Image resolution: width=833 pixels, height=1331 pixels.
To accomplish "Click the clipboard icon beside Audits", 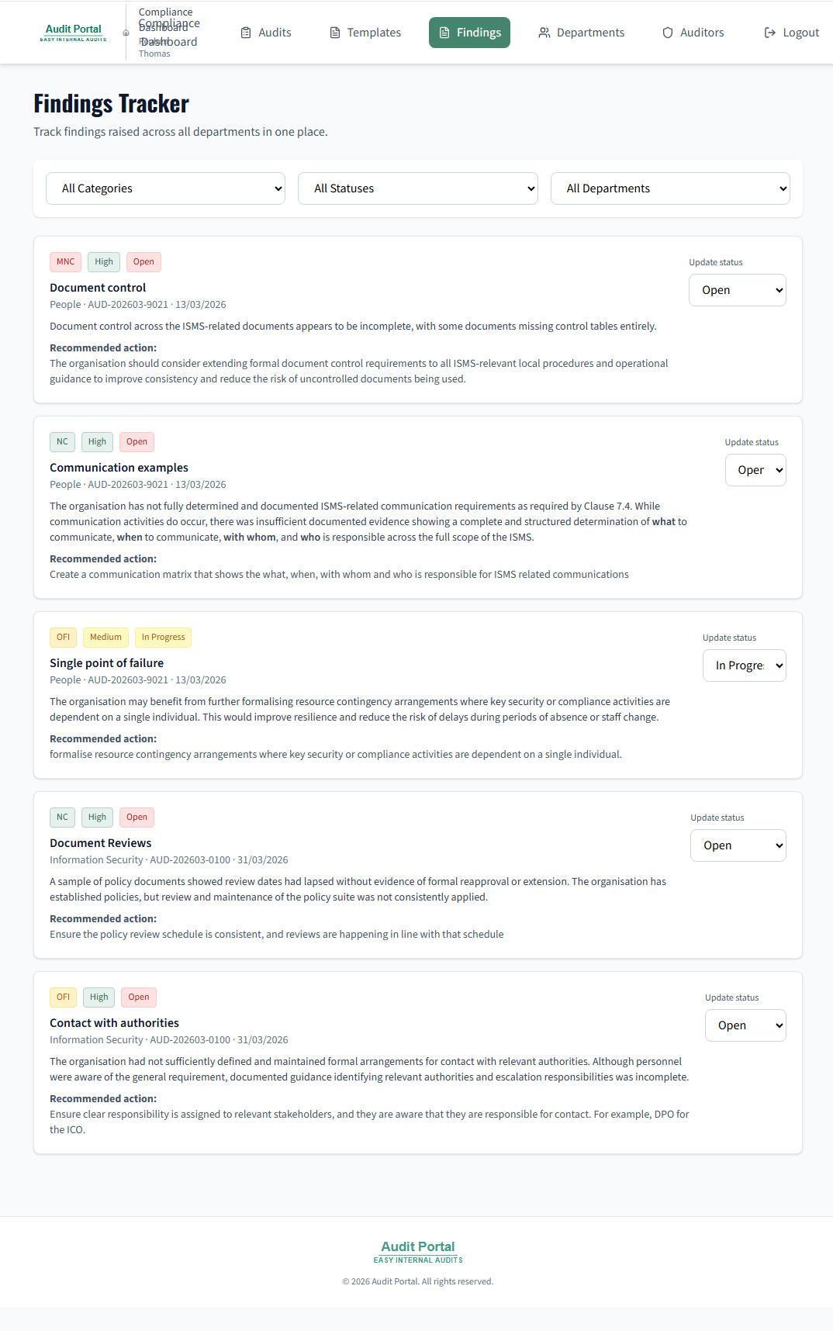I will [246, 33].
